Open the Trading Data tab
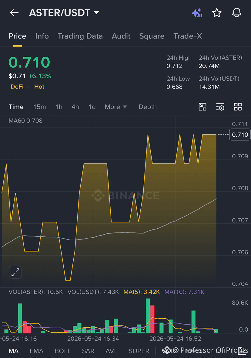Screen dimensions: 251x358 [80, 36]
